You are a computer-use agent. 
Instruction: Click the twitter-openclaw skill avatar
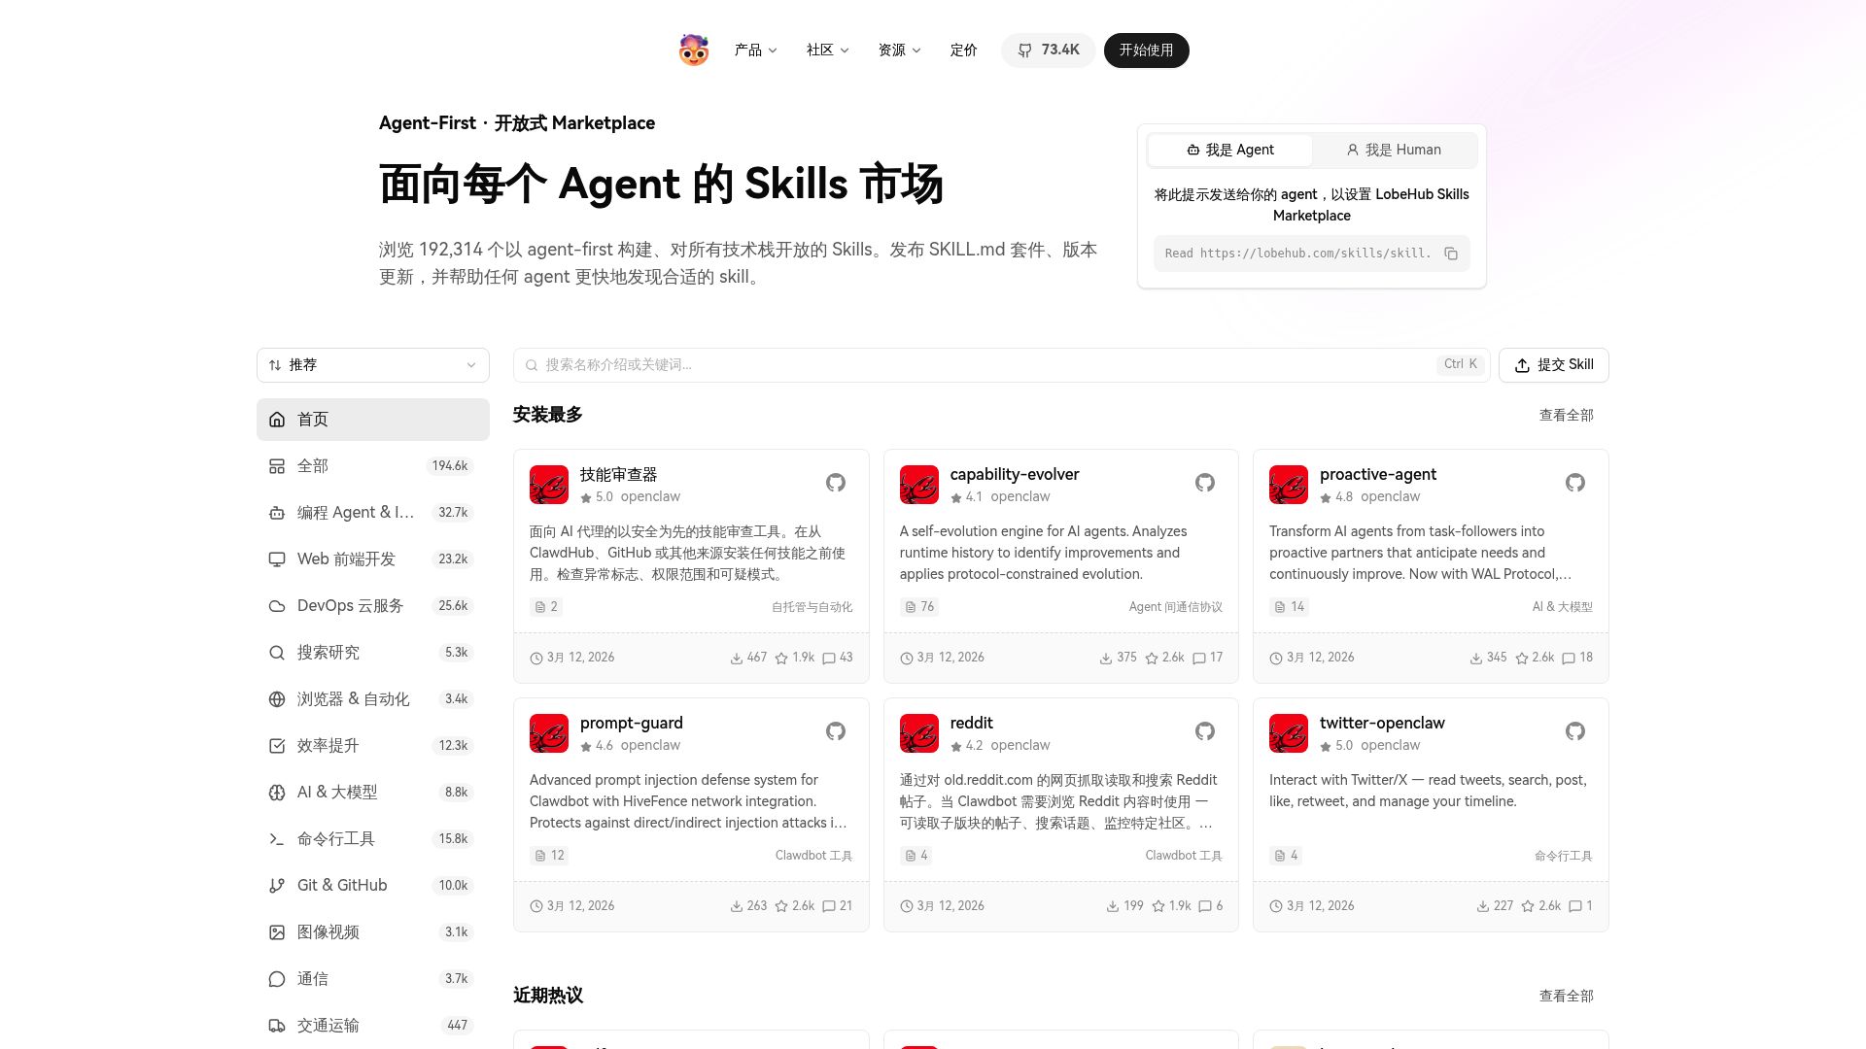coord(1289,733)
